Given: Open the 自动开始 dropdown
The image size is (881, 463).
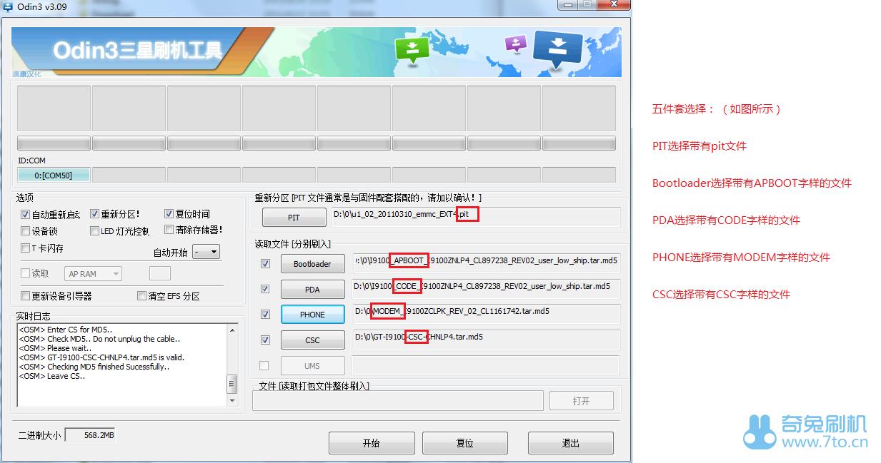Looking at the screenshot, I should (x=206, y=252).
